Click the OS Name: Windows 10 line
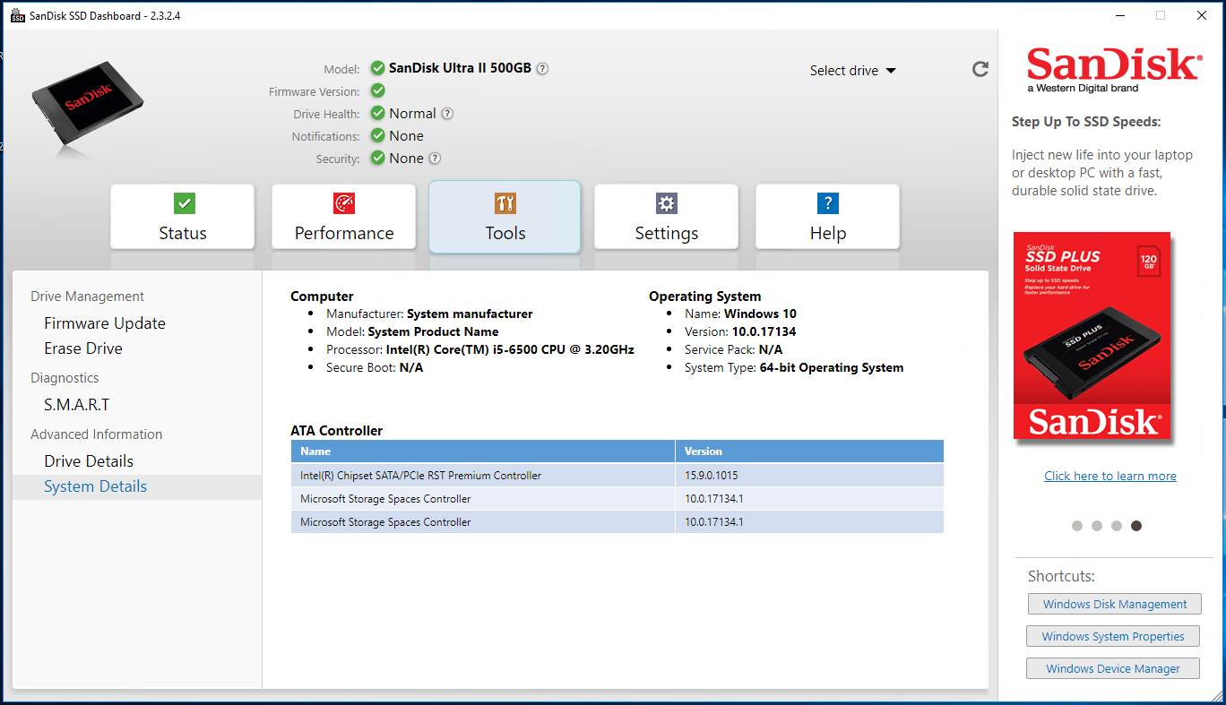The height and width of the screenshot is (705, 1226). [x=740, y=314]
